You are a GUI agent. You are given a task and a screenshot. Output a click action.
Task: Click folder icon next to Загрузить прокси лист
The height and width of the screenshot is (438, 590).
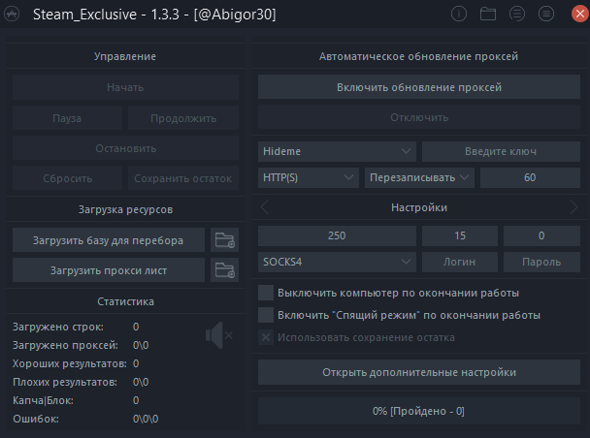(224, 270)
